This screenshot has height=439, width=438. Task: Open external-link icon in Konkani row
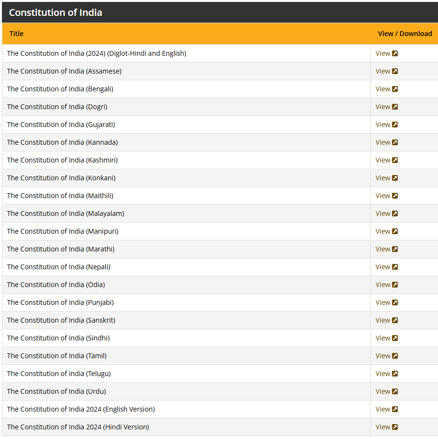click(x=395, y=178)
